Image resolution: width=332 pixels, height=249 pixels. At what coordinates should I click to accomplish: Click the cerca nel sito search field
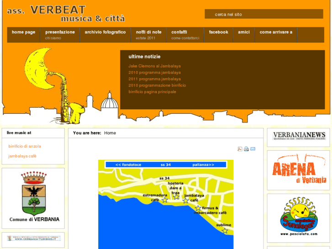264,14
